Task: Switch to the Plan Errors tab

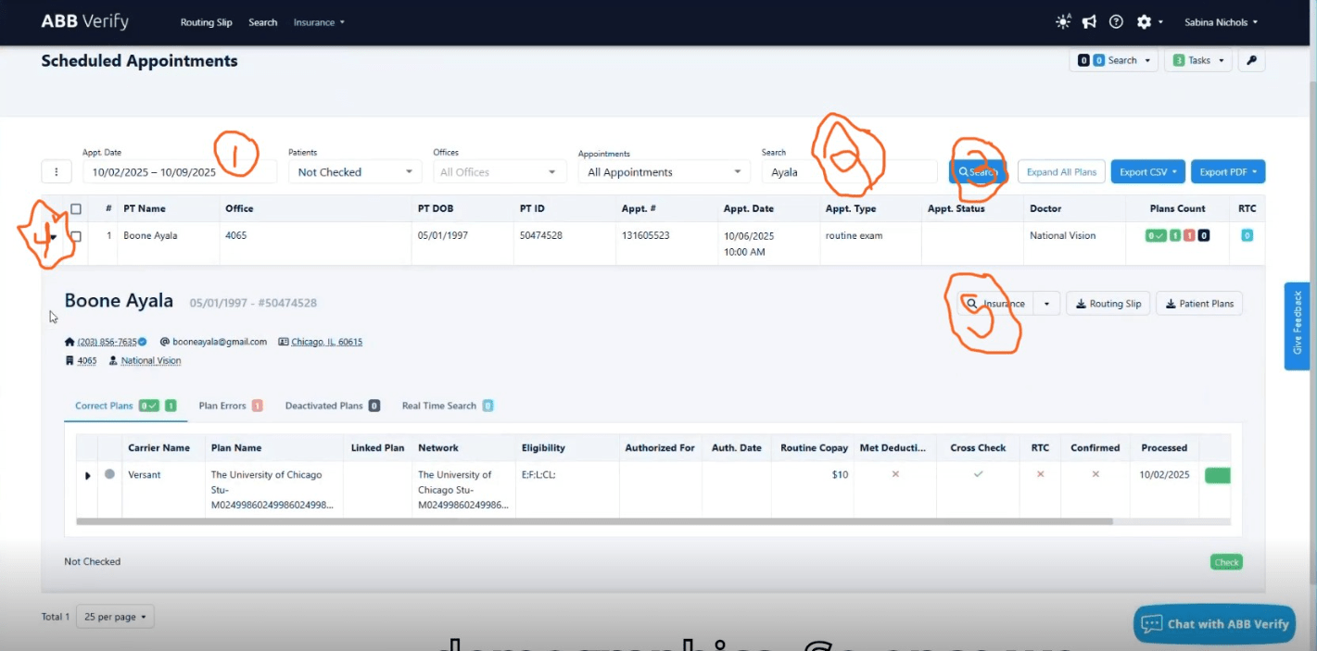Action: tap(231, 406)
